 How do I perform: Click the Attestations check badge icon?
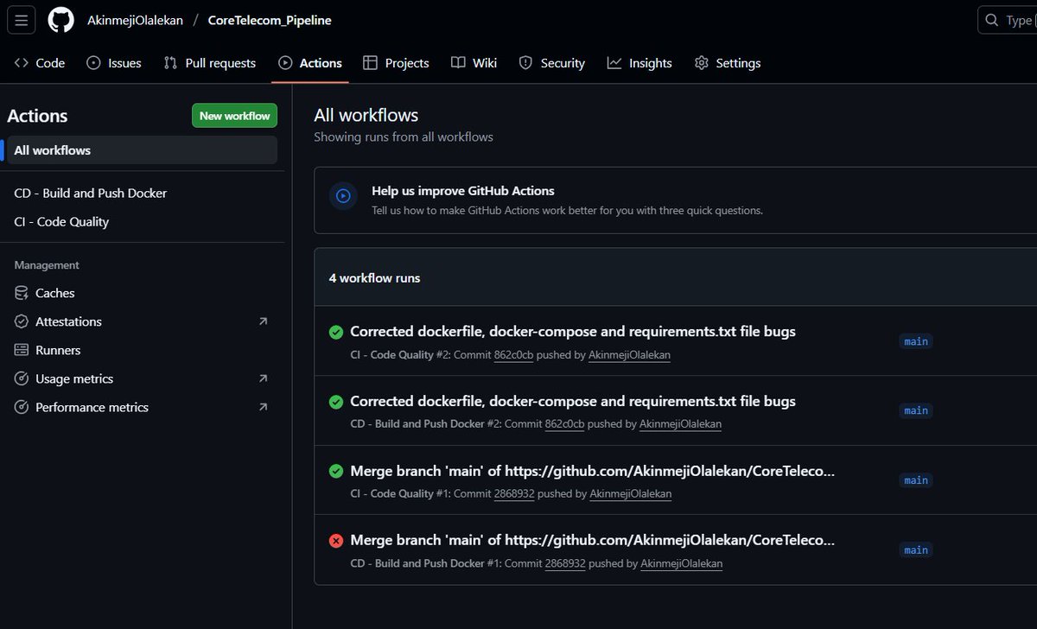22,321
